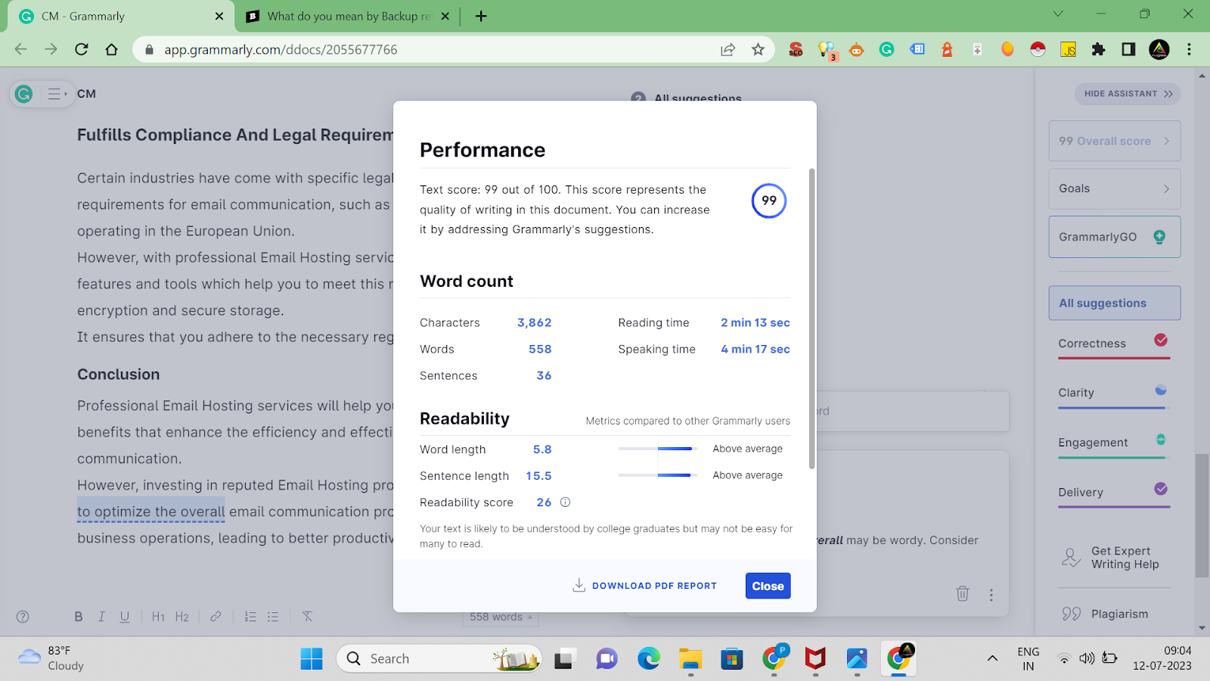Dismiss suggestion with the trash icon
The image size is (1210, 681).
pyautogui.click(x=962, y=594)
